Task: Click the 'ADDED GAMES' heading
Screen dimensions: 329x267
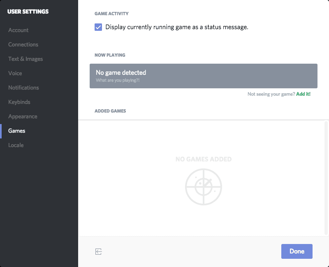Action: pyautogui.click(x=110, y=111)
